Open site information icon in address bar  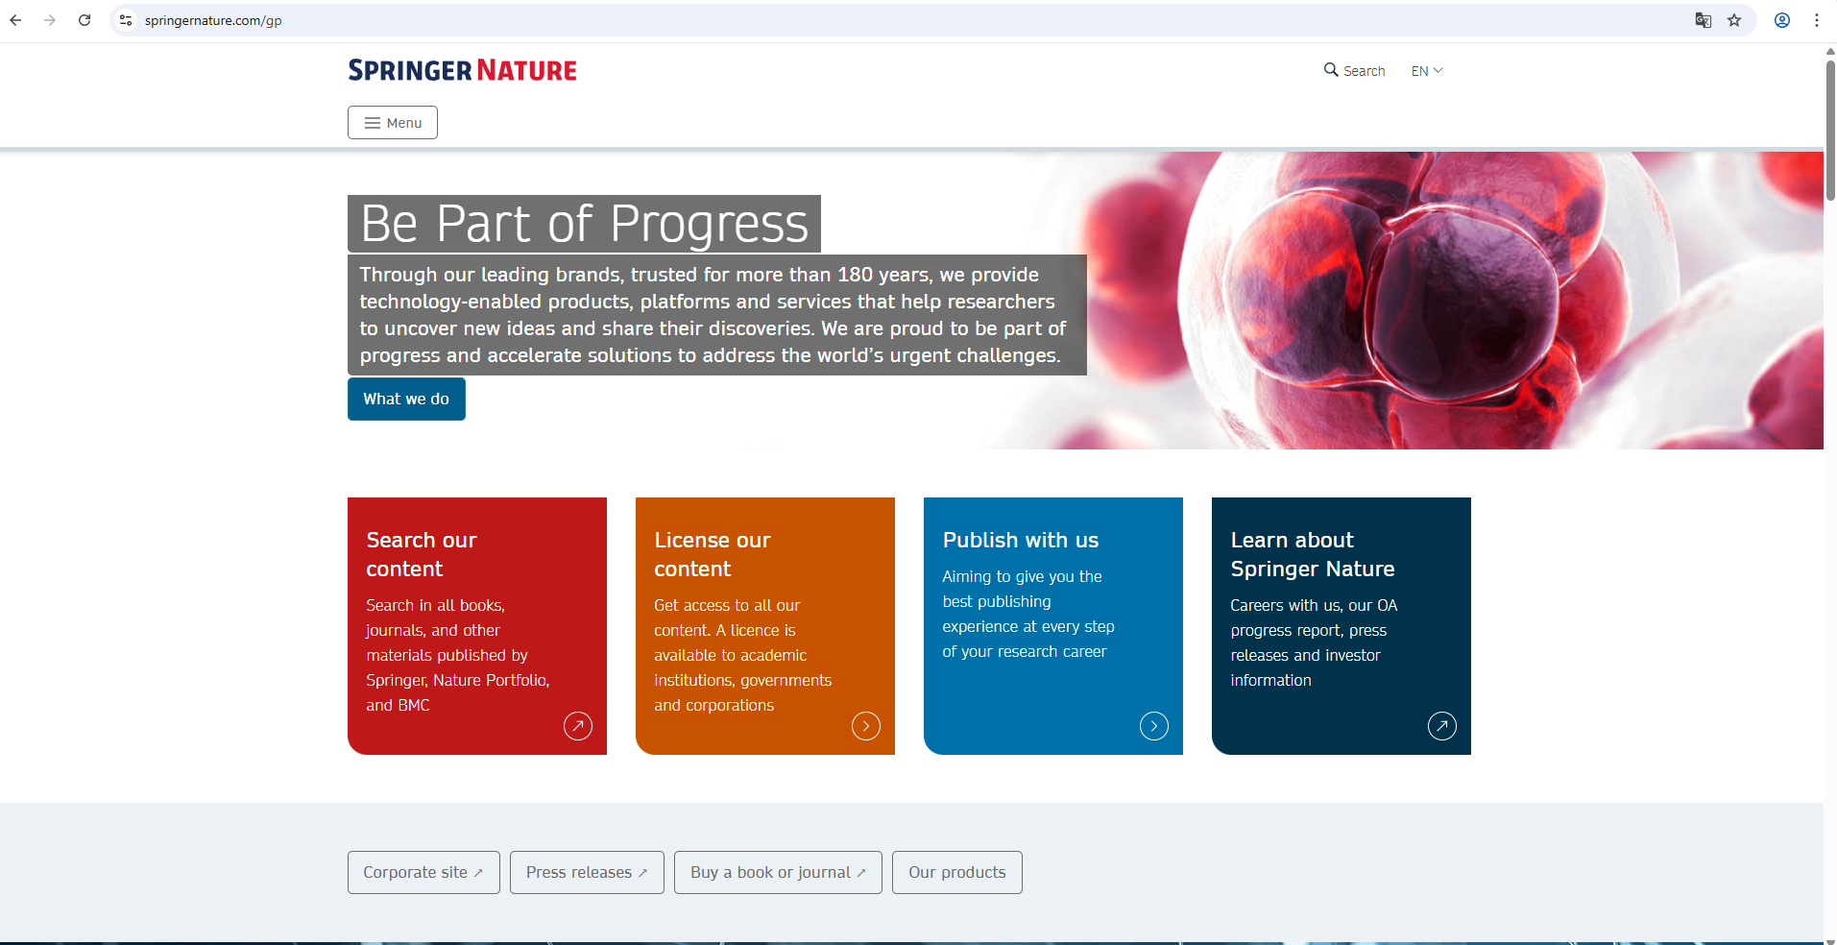(126, 20)
